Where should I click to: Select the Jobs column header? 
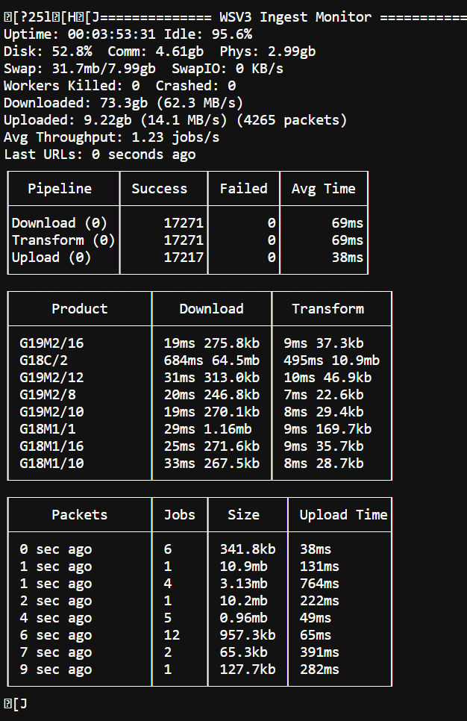180,515
